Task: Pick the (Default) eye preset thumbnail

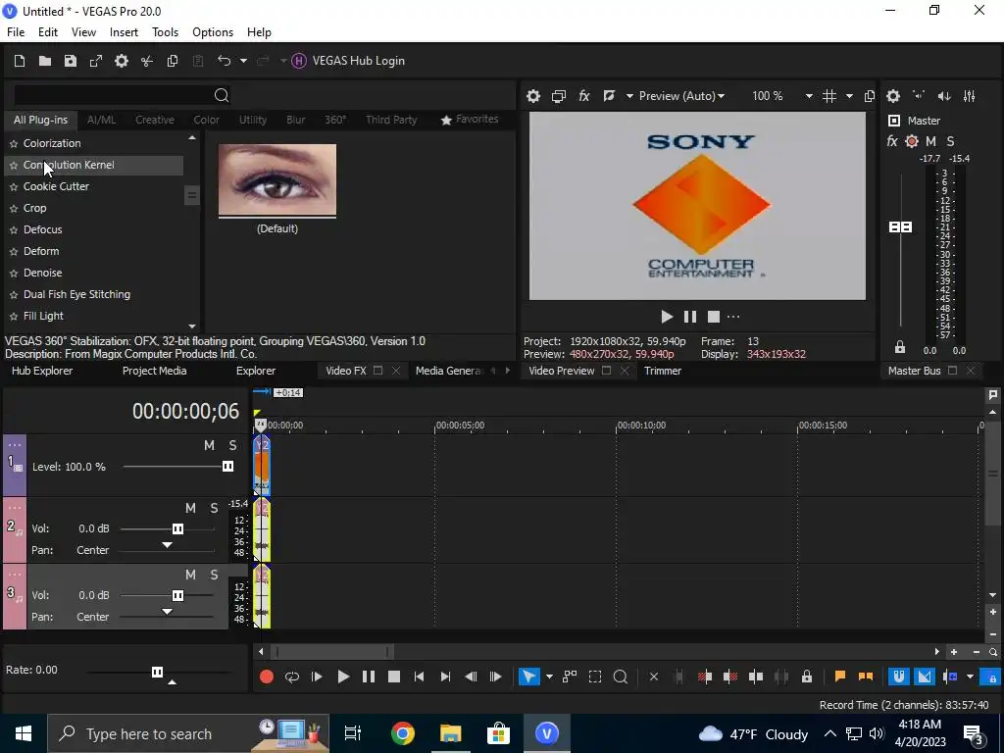Action: (277, 180)
